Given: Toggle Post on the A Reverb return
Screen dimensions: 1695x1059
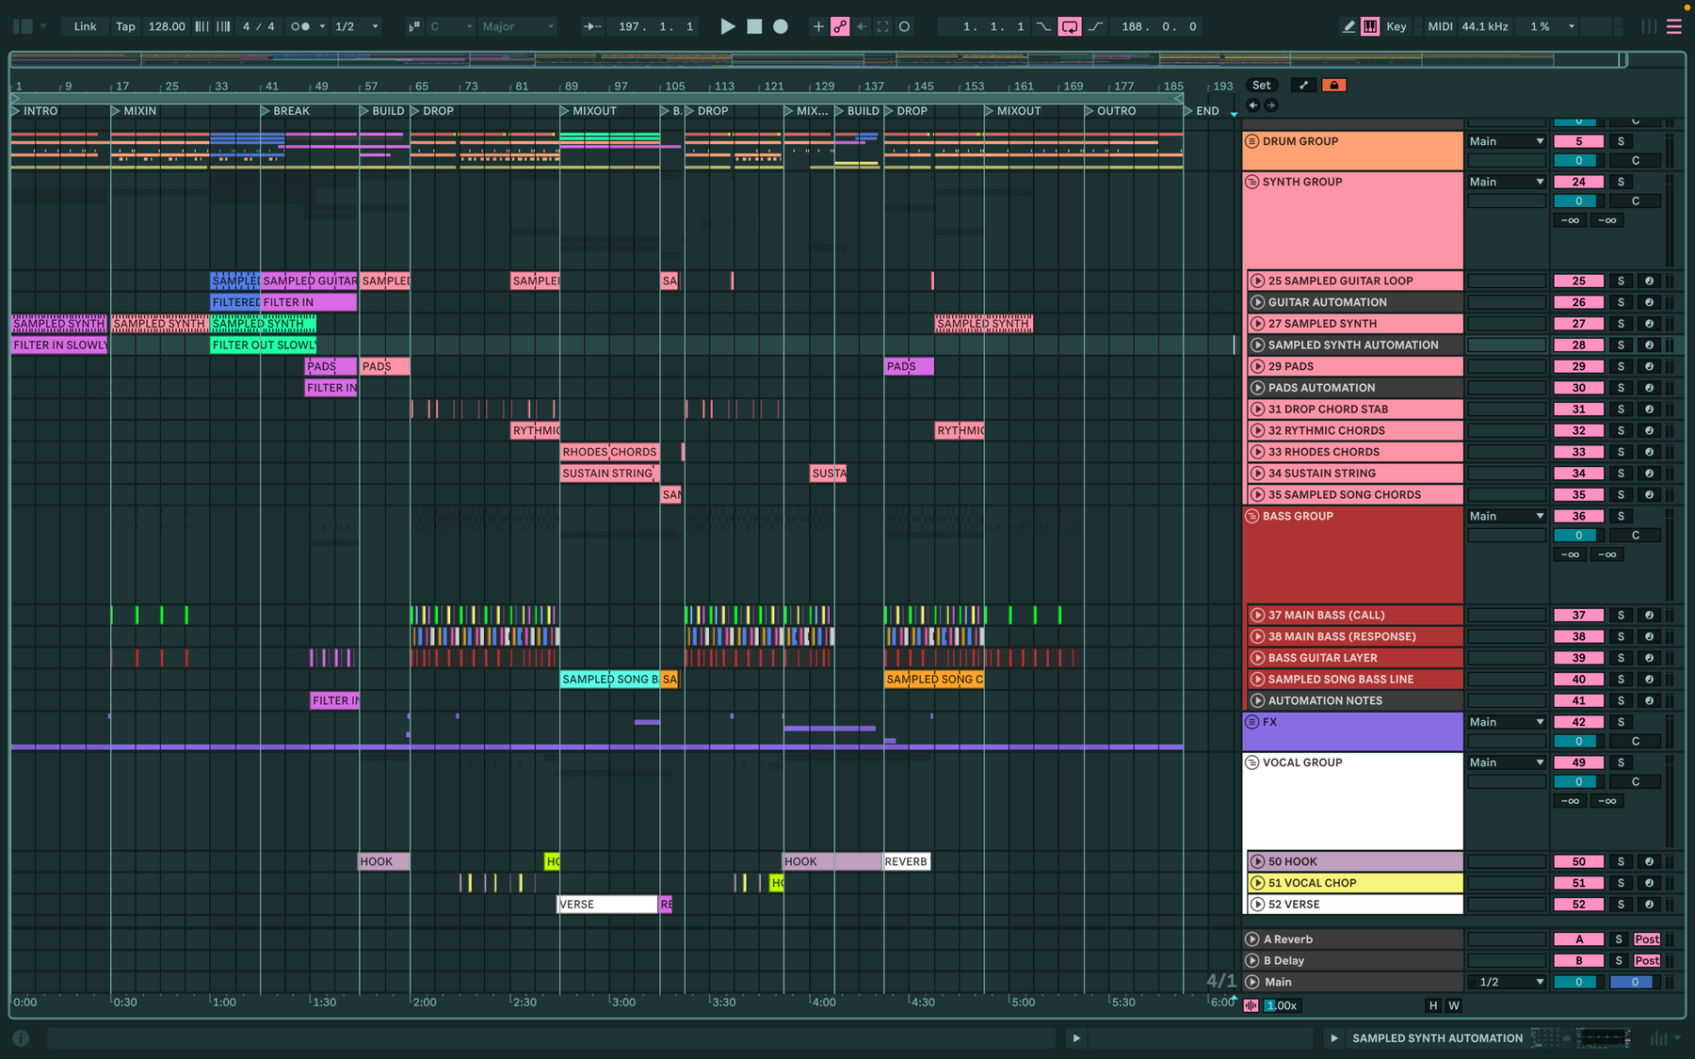Looking at the screenshot, I should (1647, 939).
